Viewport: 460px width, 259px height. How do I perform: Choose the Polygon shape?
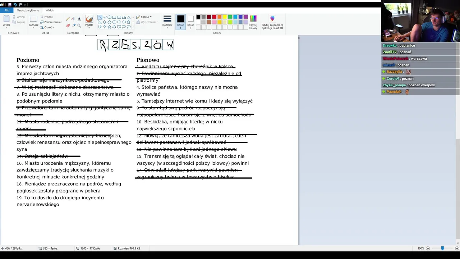[x=124, y=17]
